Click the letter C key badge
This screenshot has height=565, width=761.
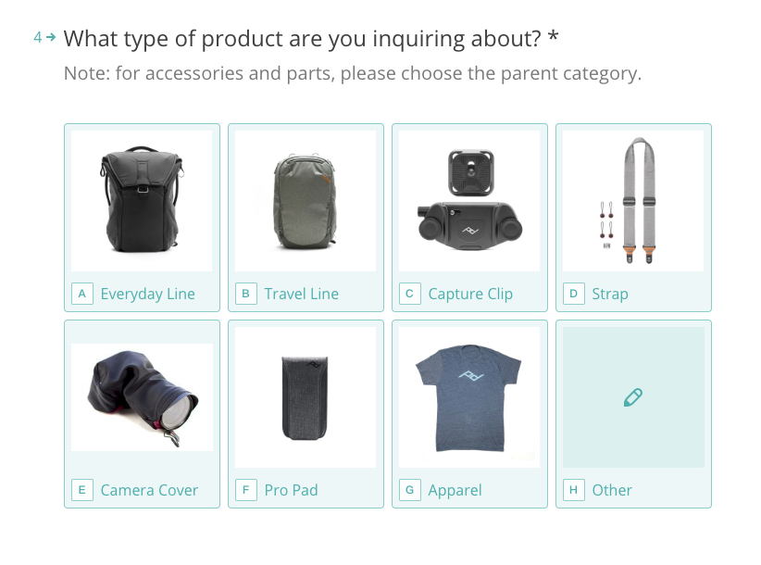[x=409, y=294]
